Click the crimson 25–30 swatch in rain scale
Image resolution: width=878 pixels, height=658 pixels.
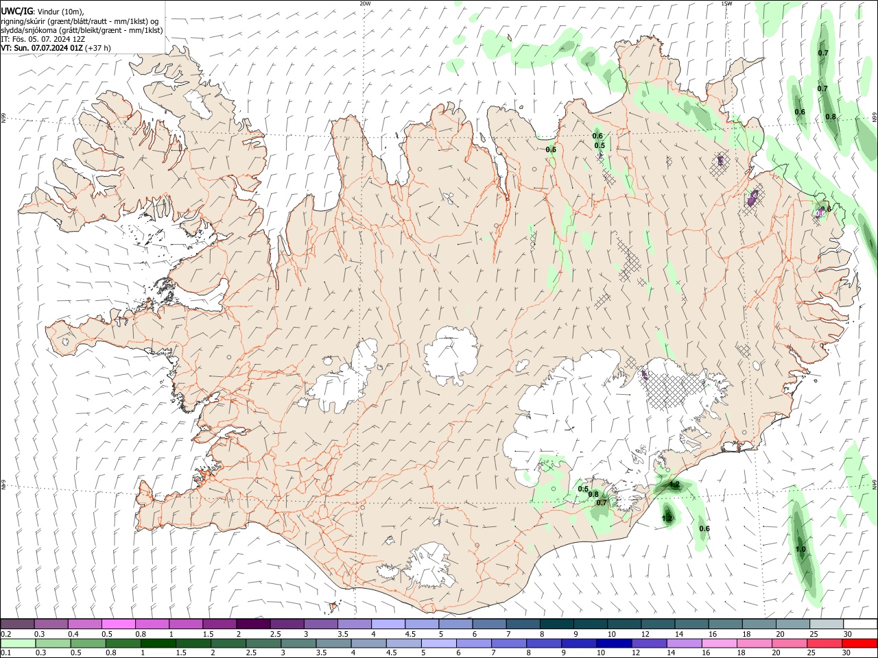(x=824, y=643)
